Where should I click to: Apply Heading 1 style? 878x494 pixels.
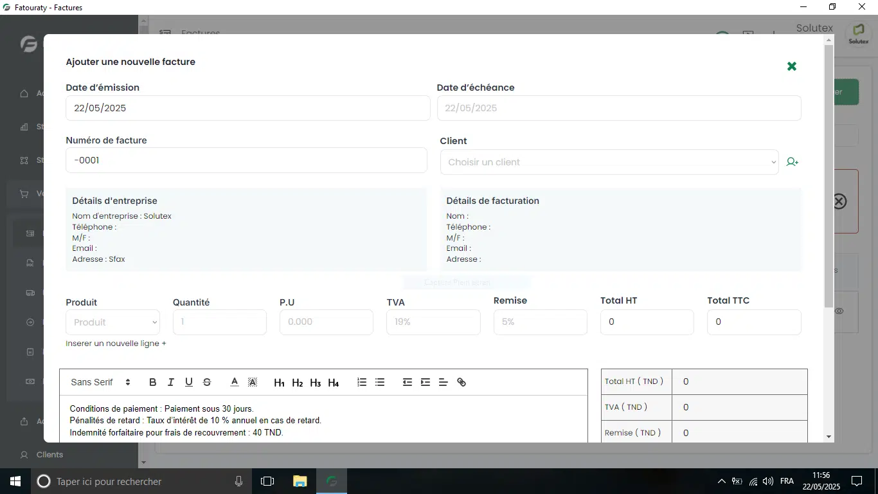point(279,383)
